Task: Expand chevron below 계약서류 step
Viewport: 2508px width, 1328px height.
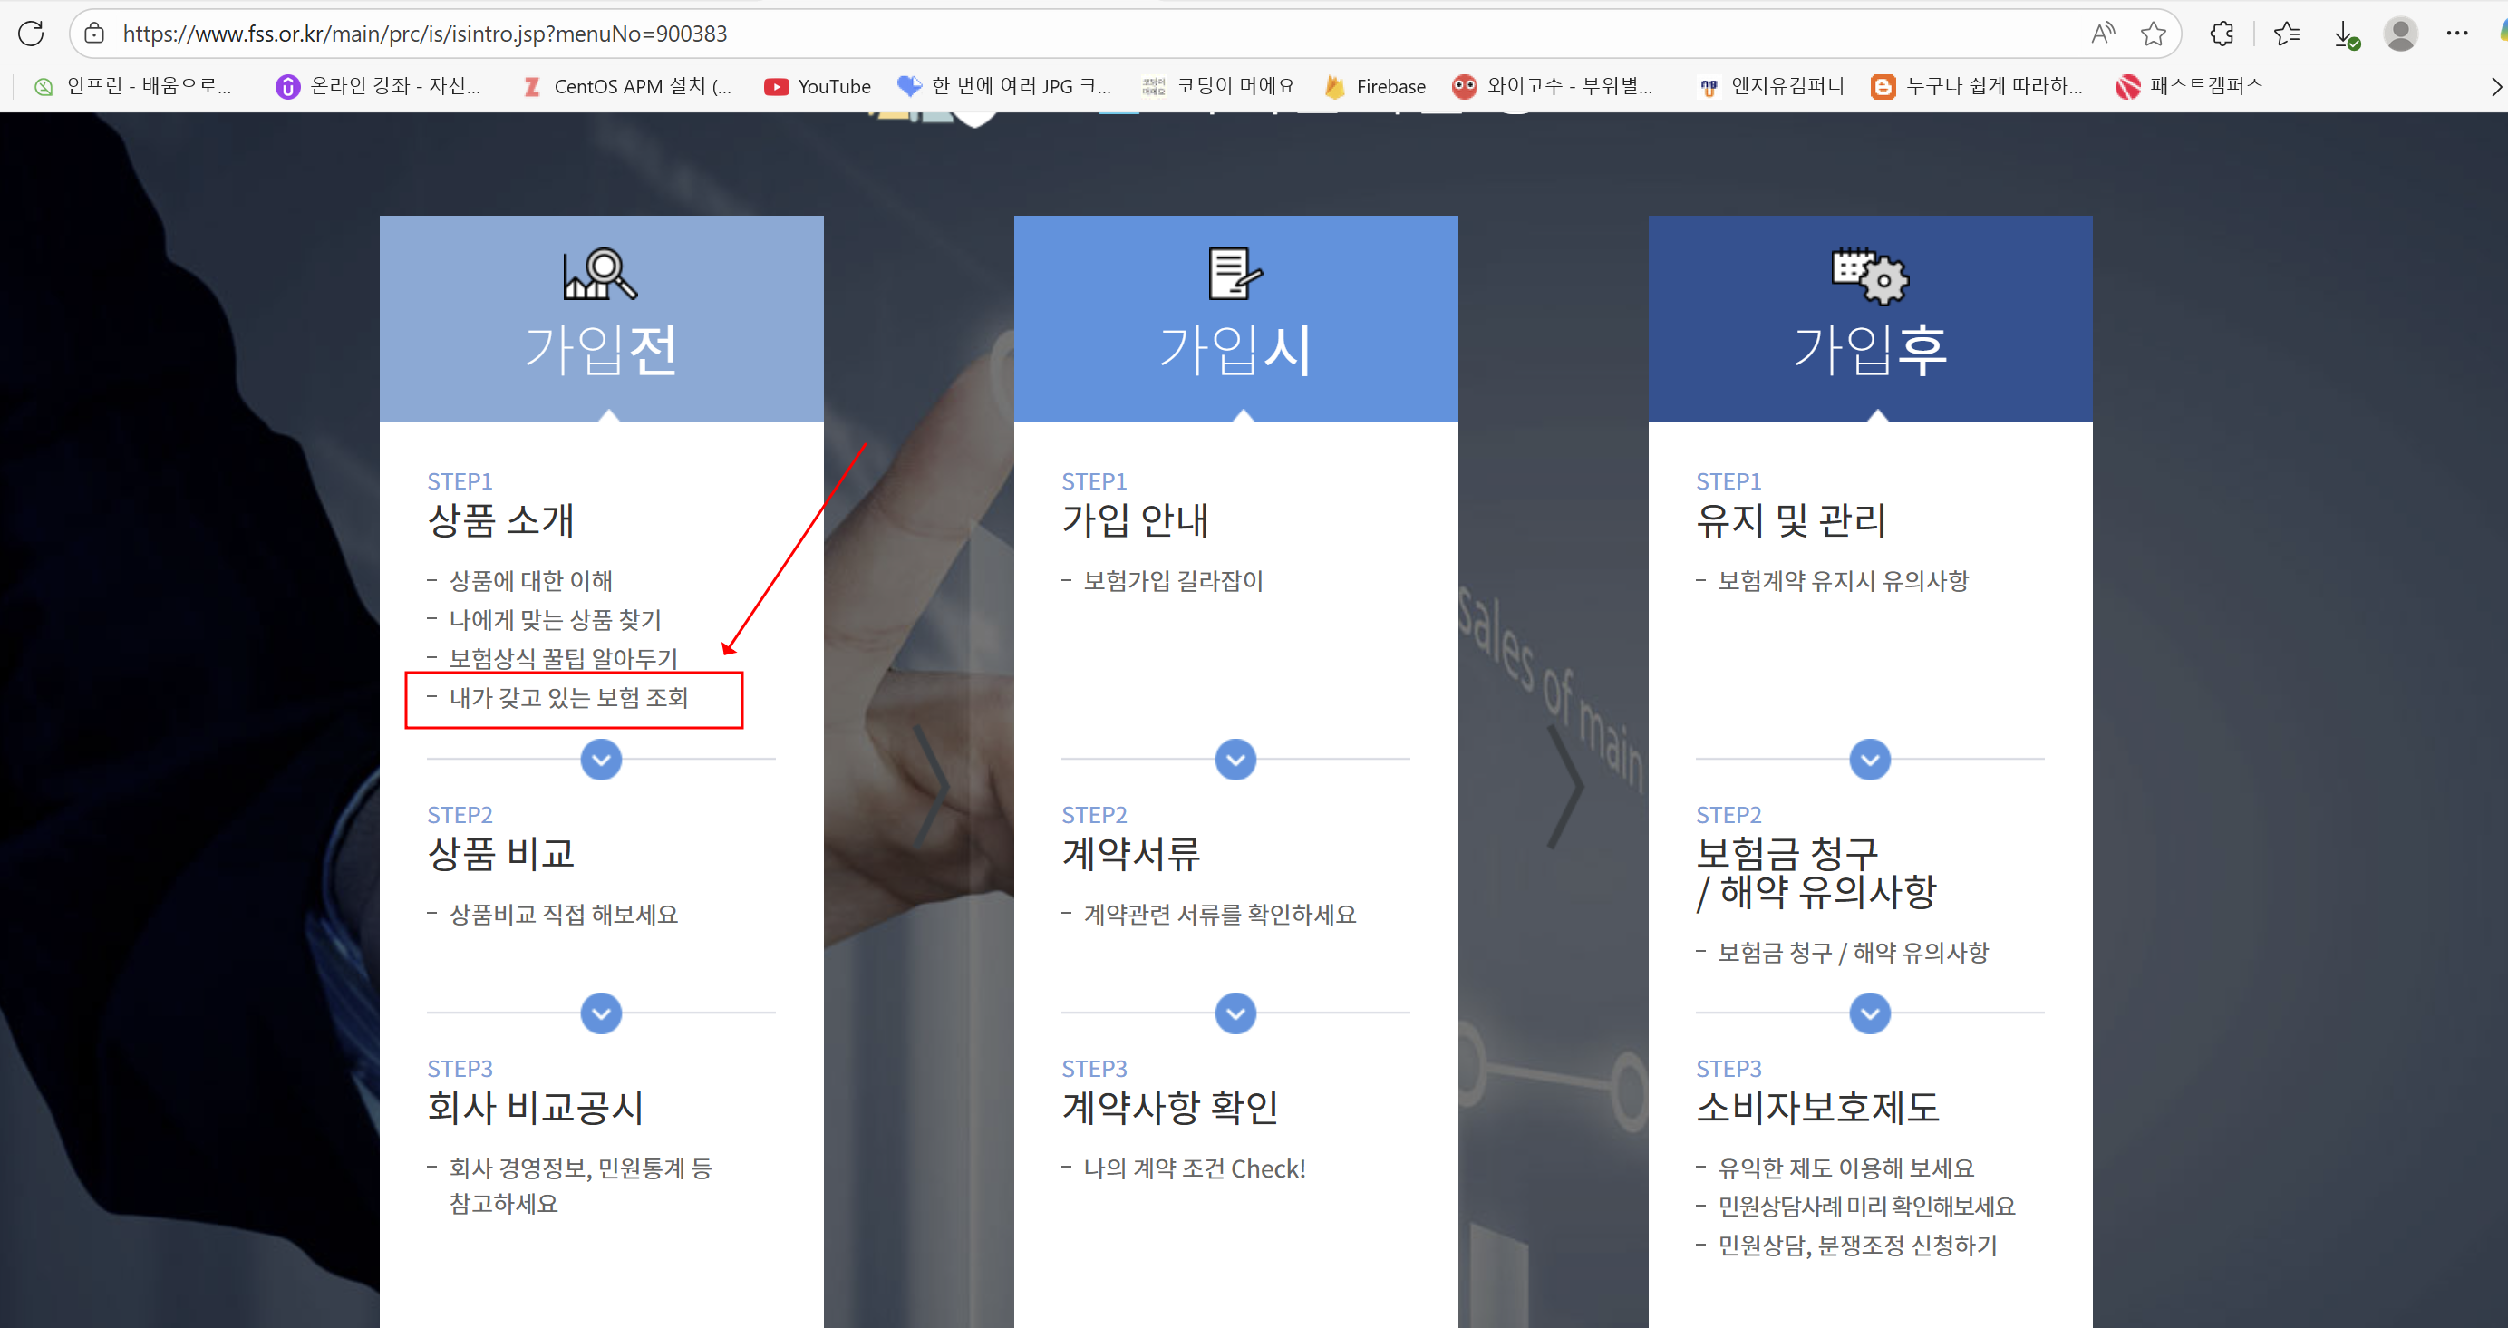Action: click(1235, 1013)
